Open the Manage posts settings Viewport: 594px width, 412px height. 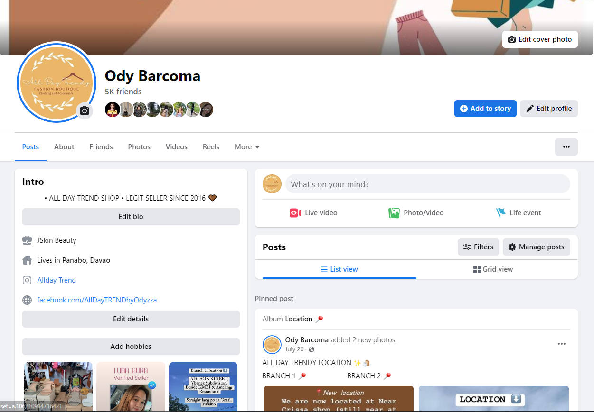point(537,247)
